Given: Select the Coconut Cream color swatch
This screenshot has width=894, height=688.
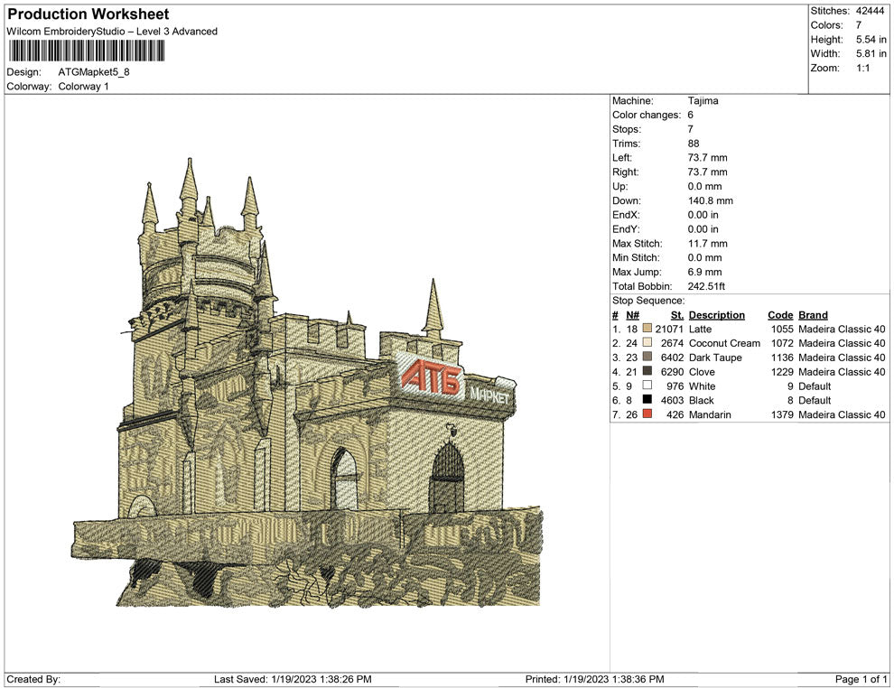Looking at the screenshot, I should click(647, 344).
